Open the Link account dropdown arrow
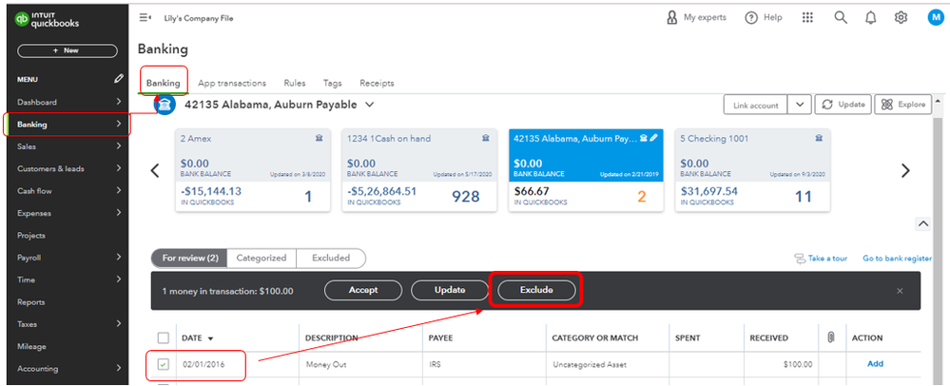The width and height of the screenshot is (950, 386). tap(800, 105)
